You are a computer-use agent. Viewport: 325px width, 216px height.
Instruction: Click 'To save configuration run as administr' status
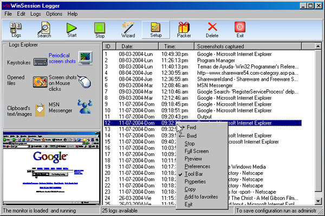tap(276, 211)
